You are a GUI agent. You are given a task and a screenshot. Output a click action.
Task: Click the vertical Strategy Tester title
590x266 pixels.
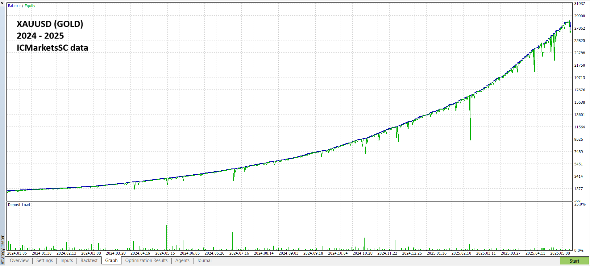click(3, 250)
